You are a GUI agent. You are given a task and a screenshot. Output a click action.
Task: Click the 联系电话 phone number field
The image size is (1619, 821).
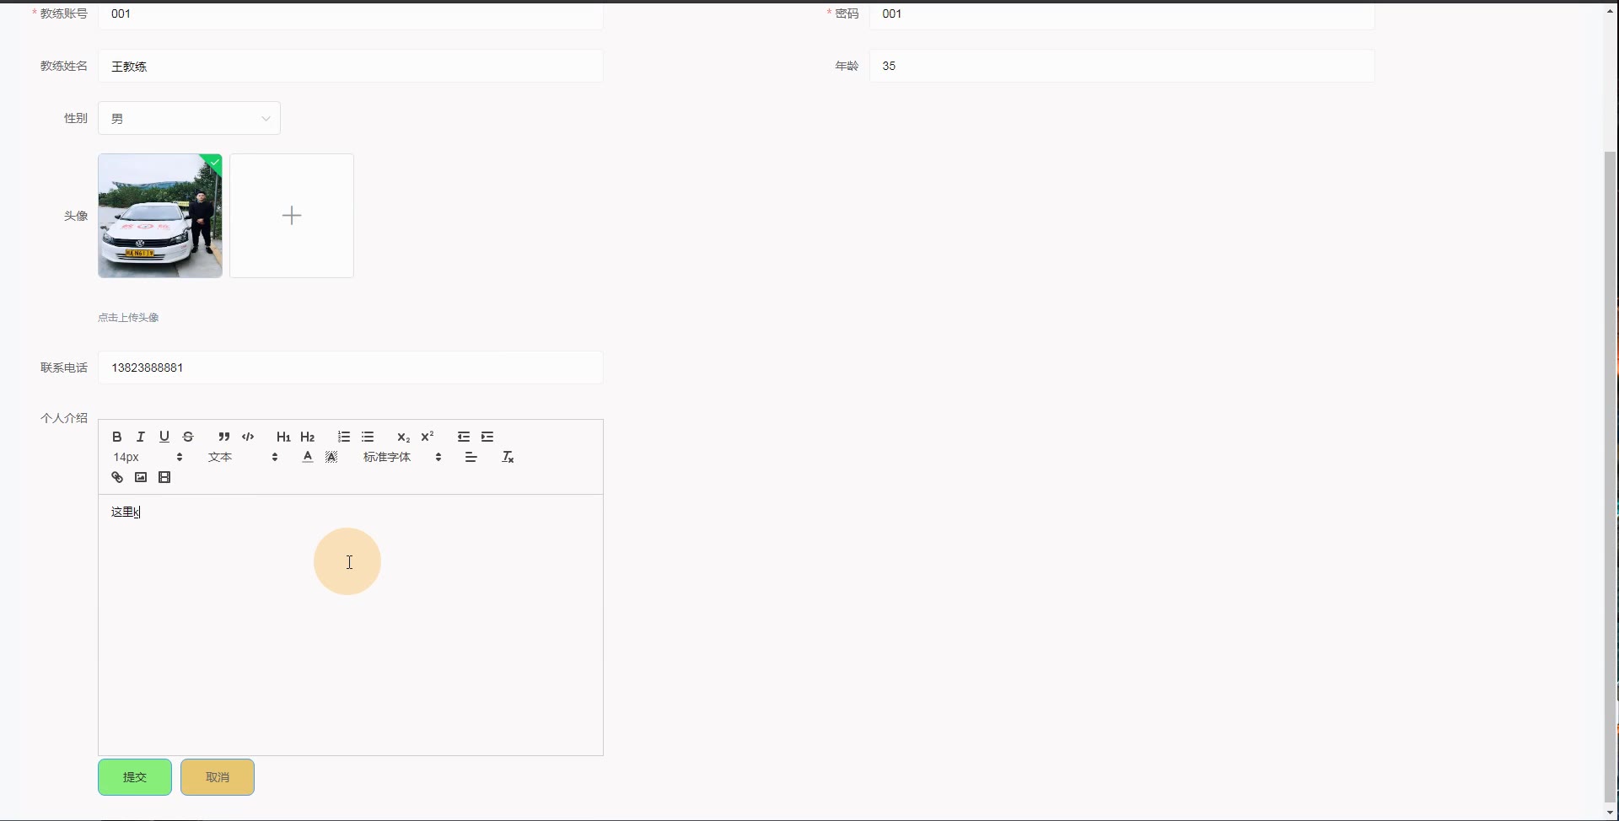click(351, 368)
